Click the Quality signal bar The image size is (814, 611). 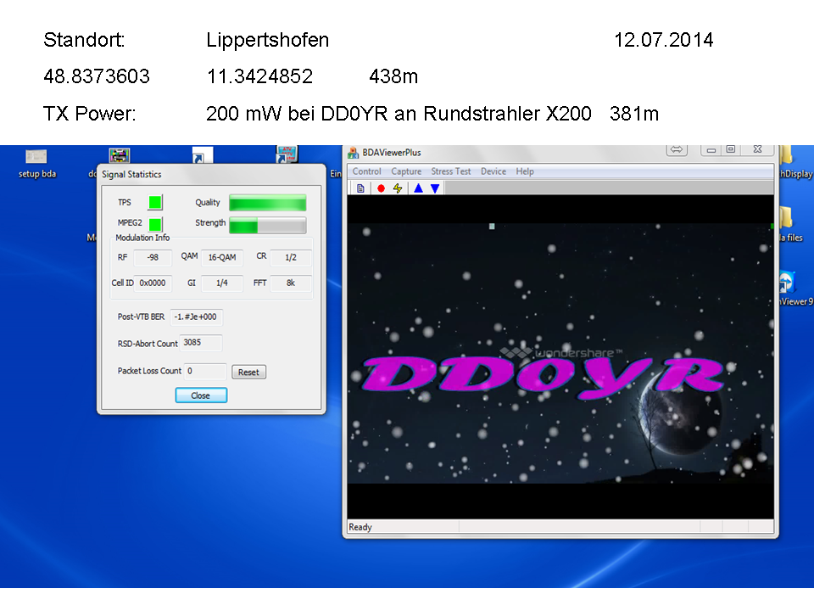pyautogui.click(x=267, y=203)
